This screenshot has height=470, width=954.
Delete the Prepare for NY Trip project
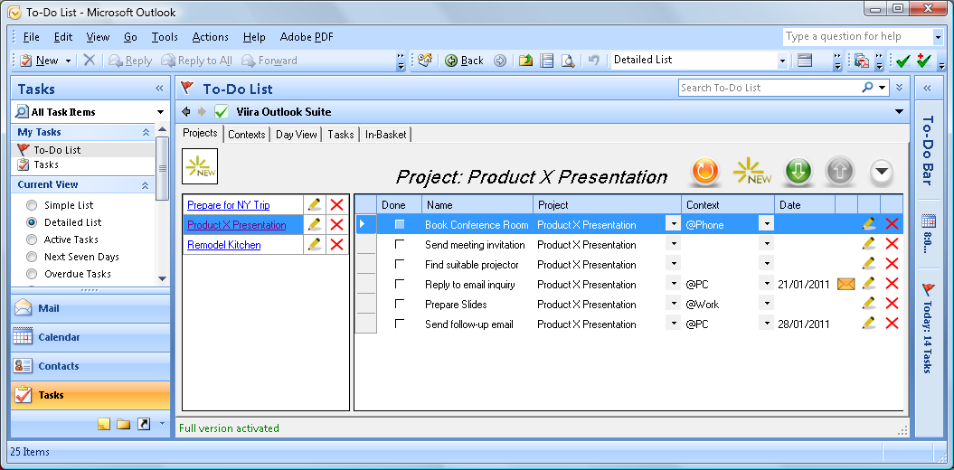point(336,205)
